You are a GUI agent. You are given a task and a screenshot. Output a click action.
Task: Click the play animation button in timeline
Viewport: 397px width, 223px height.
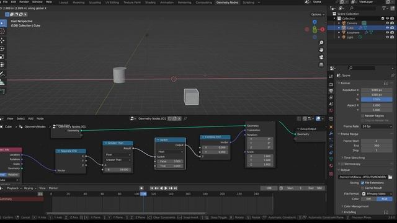click(166, 188)
